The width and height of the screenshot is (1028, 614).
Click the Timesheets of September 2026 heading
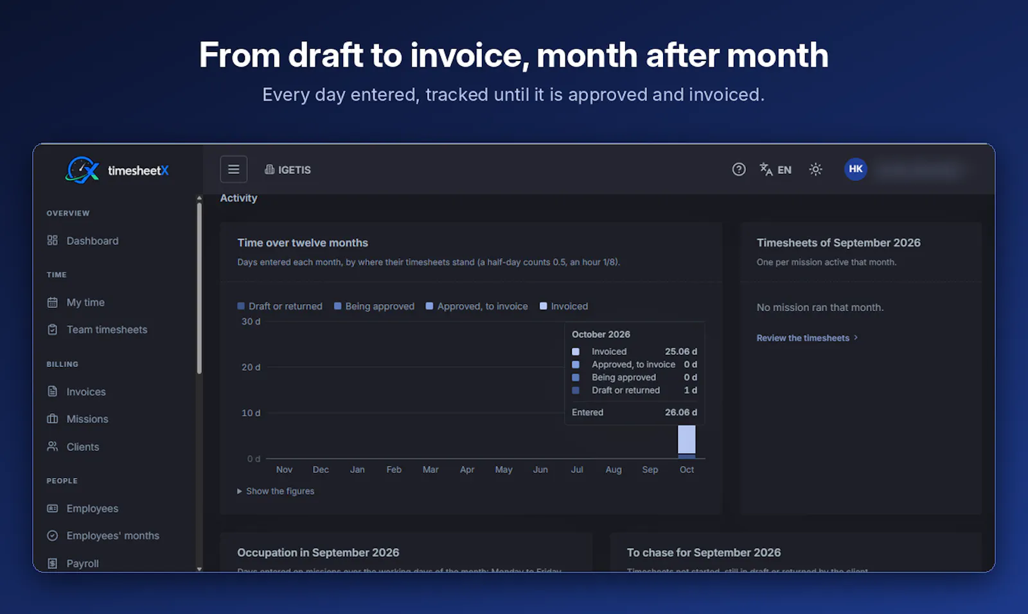click(838, 243)
